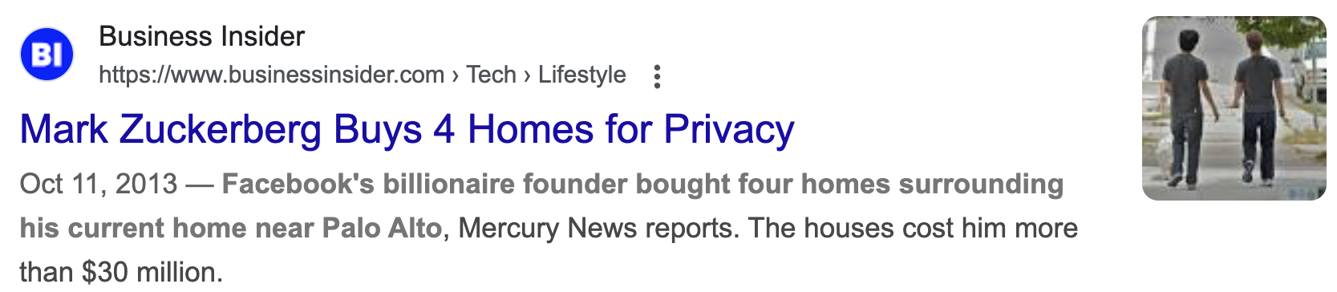Click the Business Insider site name
The height and width of the screenshot is (292, 1337).
tap(201, 37)
